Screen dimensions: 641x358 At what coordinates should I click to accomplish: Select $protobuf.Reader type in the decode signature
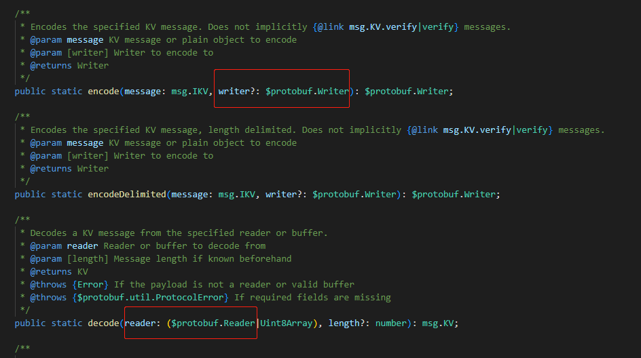[213, 323]
